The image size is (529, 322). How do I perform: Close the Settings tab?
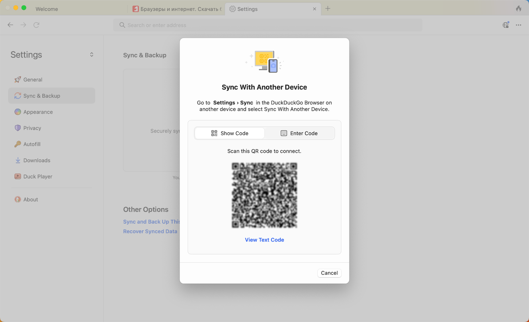pyautogui.click(x=315, y=9)
